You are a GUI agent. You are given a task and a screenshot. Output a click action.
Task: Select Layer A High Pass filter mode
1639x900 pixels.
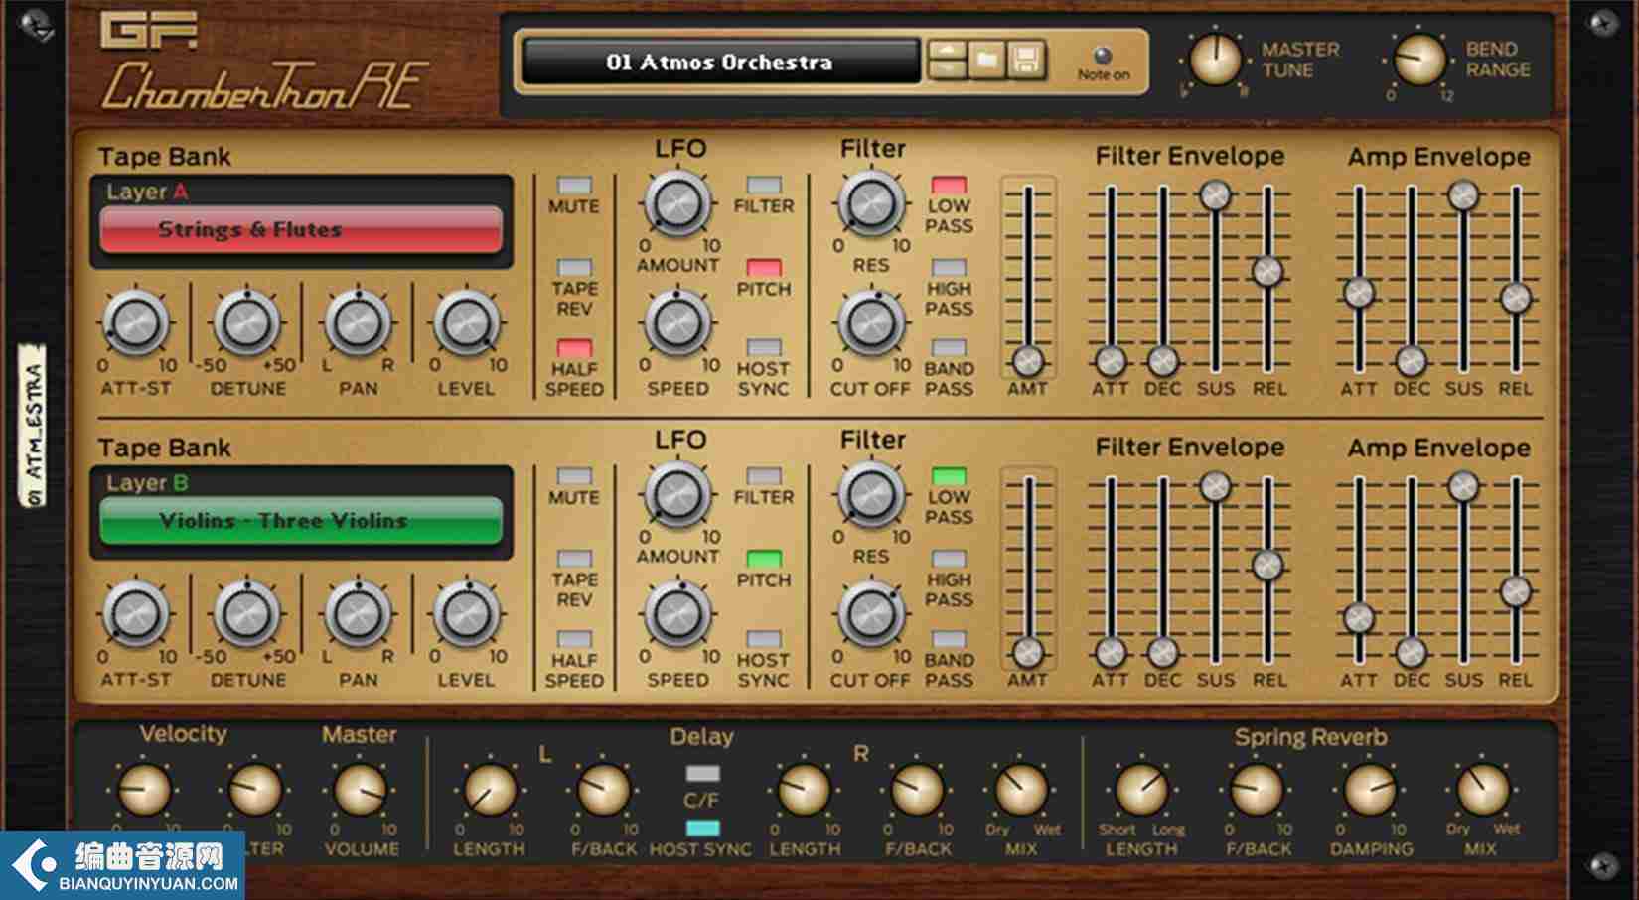coord(949,268)
